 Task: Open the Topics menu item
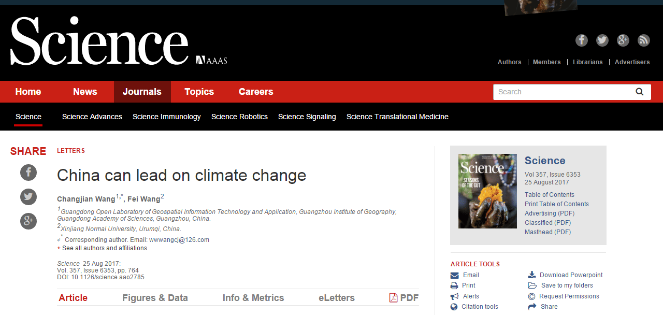[199, 92]
